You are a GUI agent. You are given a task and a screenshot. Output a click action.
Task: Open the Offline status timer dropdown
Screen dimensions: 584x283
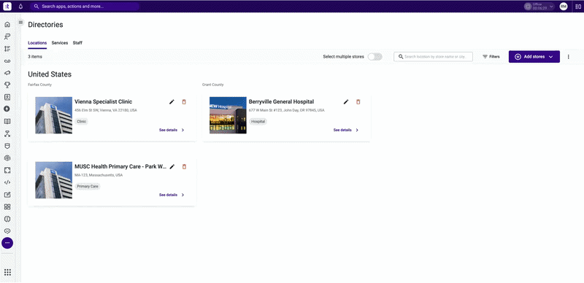pyautogui.click(x=539, y=7)
